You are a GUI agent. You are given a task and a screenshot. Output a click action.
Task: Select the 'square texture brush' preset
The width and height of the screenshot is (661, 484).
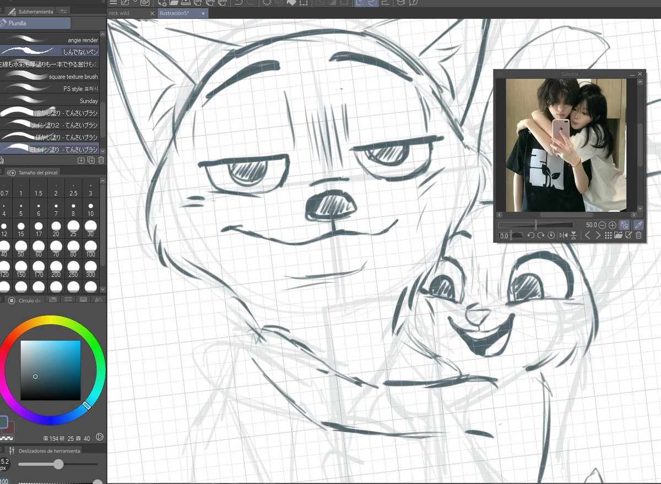50,76
